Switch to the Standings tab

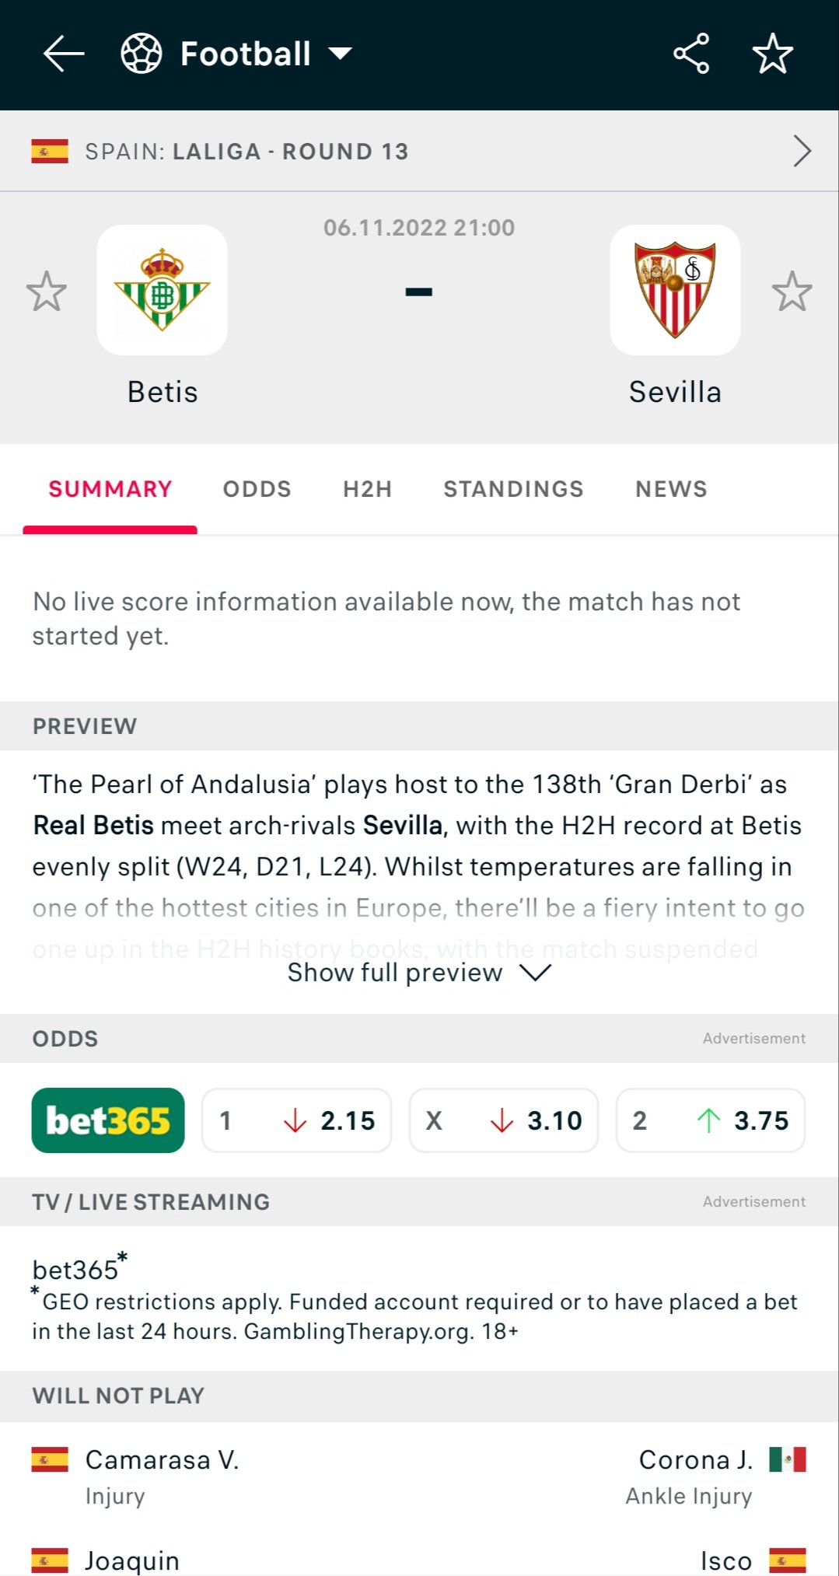(513, 489)
